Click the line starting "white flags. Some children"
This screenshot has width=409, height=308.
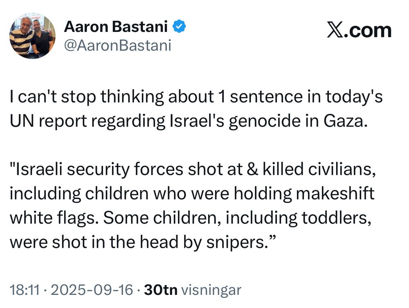(191, 218)
